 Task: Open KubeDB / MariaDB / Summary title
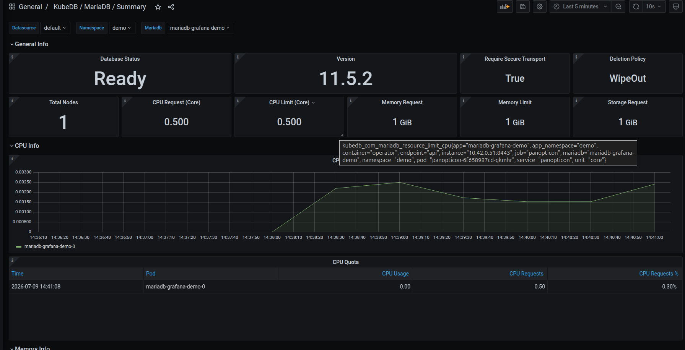pyautogui.click(x=100, y=7)
